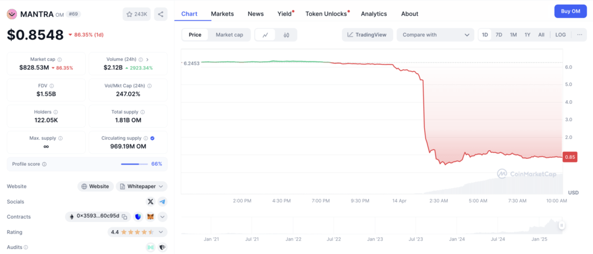Open the Analytics tab

click(x=374, y=13)
